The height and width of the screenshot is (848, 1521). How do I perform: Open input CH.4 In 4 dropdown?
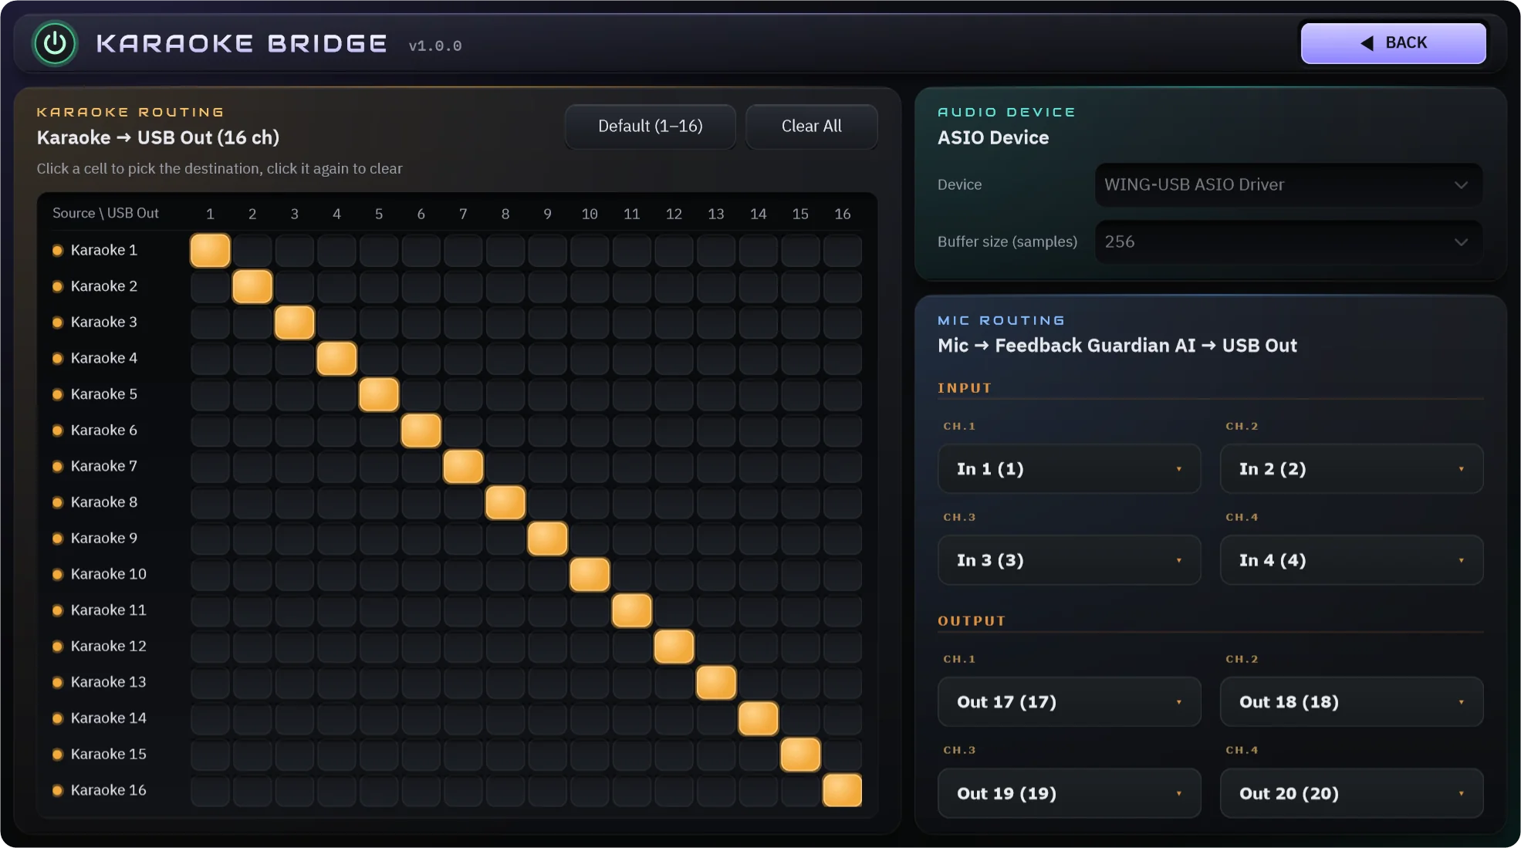pyautogui.click(x=1351, y=560)
